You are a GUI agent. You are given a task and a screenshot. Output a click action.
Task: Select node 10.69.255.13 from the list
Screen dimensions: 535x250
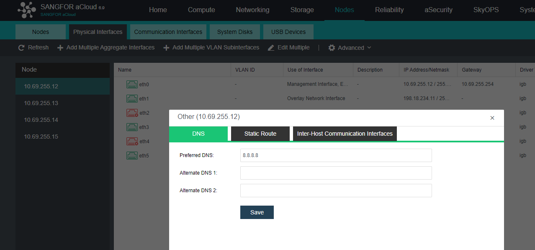[41, 103]
